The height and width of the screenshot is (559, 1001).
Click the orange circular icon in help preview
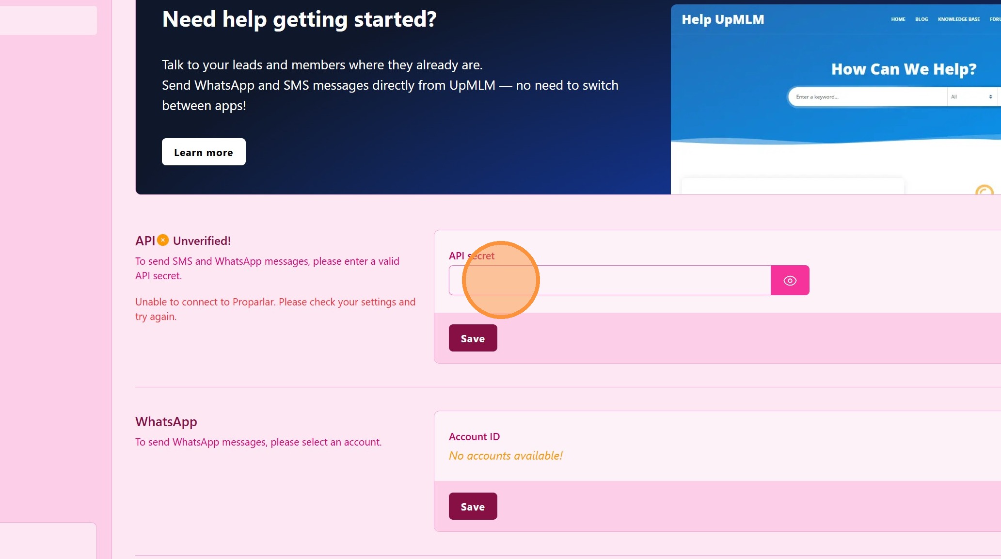point(984,191)
